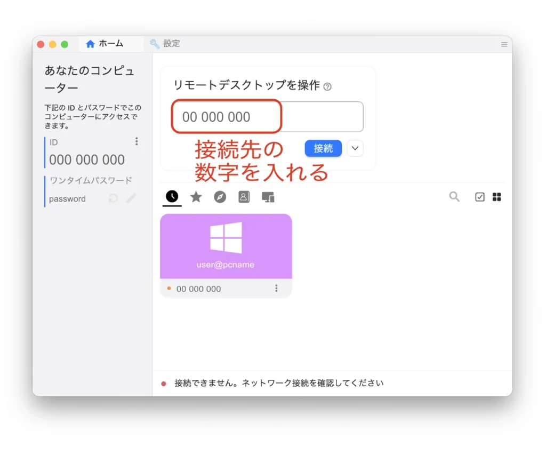Switch to the 設定 tab

[x=165, y=44]
